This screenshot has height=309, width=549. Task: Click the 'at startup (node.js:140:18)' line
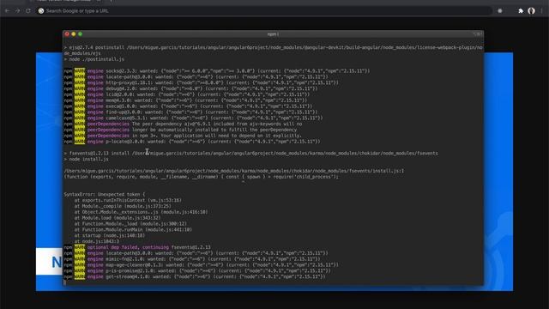109,235
